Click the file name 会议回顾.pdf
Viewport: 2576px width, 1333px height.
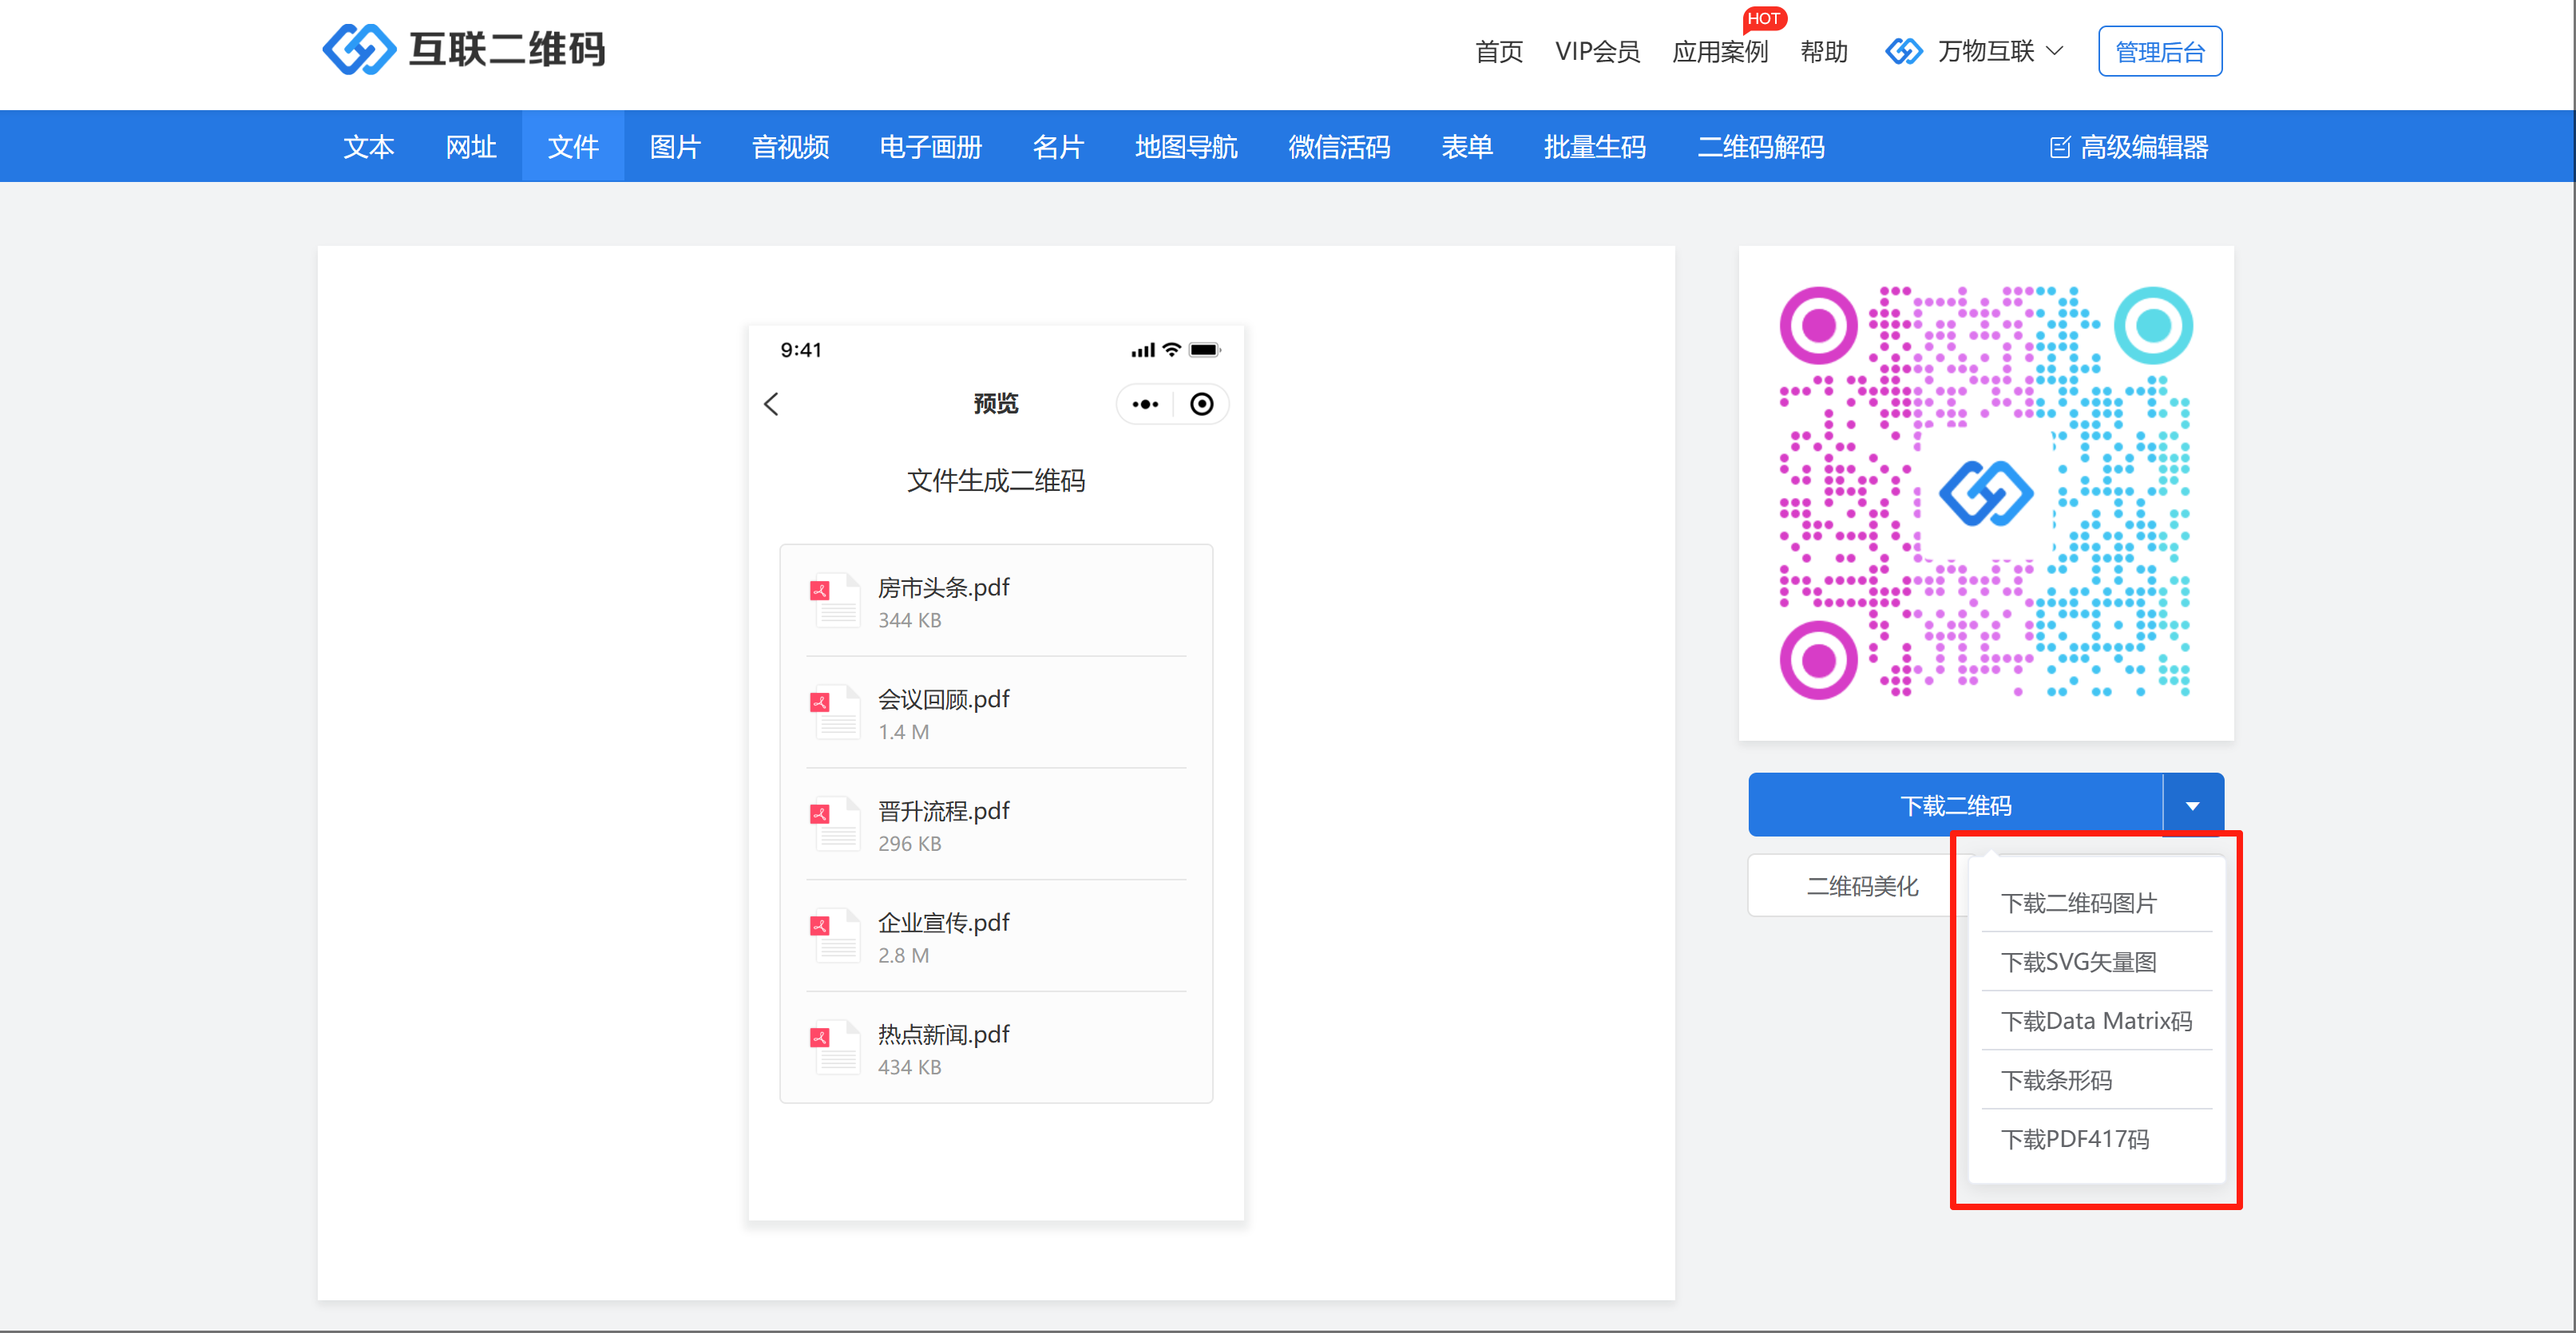pos(943,698)
